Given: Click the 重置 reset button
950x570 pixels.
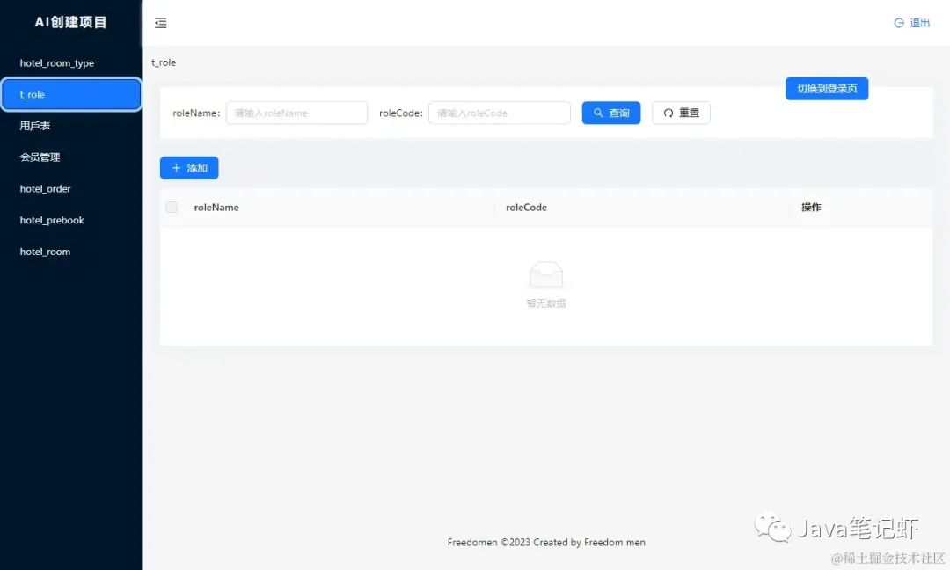Looking at the screenshot, I should (681, 113).
